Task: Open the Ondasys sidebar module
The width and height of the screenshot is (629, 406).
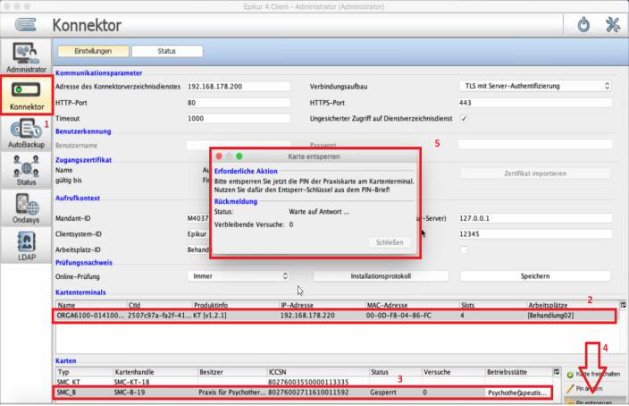Action: click(26, 208)
